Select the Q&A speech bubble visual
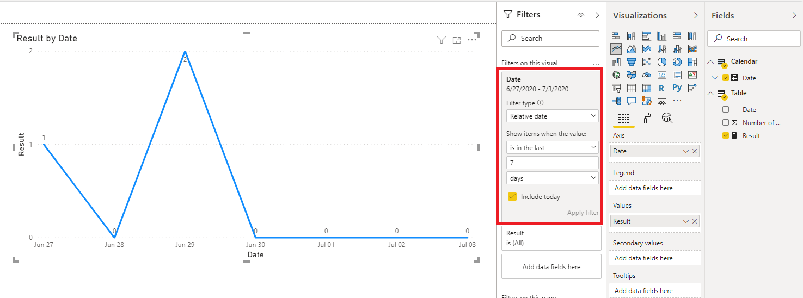The height and width of the screenshot is (298, 803). click(632, 101)
